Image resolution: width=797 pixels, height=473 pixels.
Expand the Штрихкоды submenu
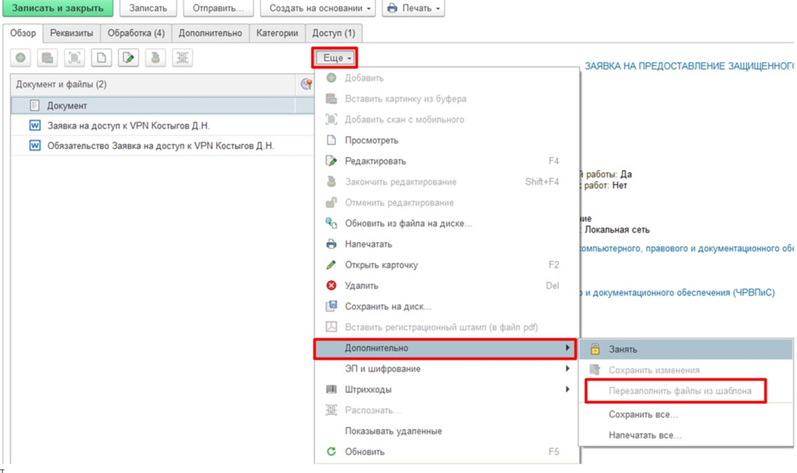pos(447,390)
